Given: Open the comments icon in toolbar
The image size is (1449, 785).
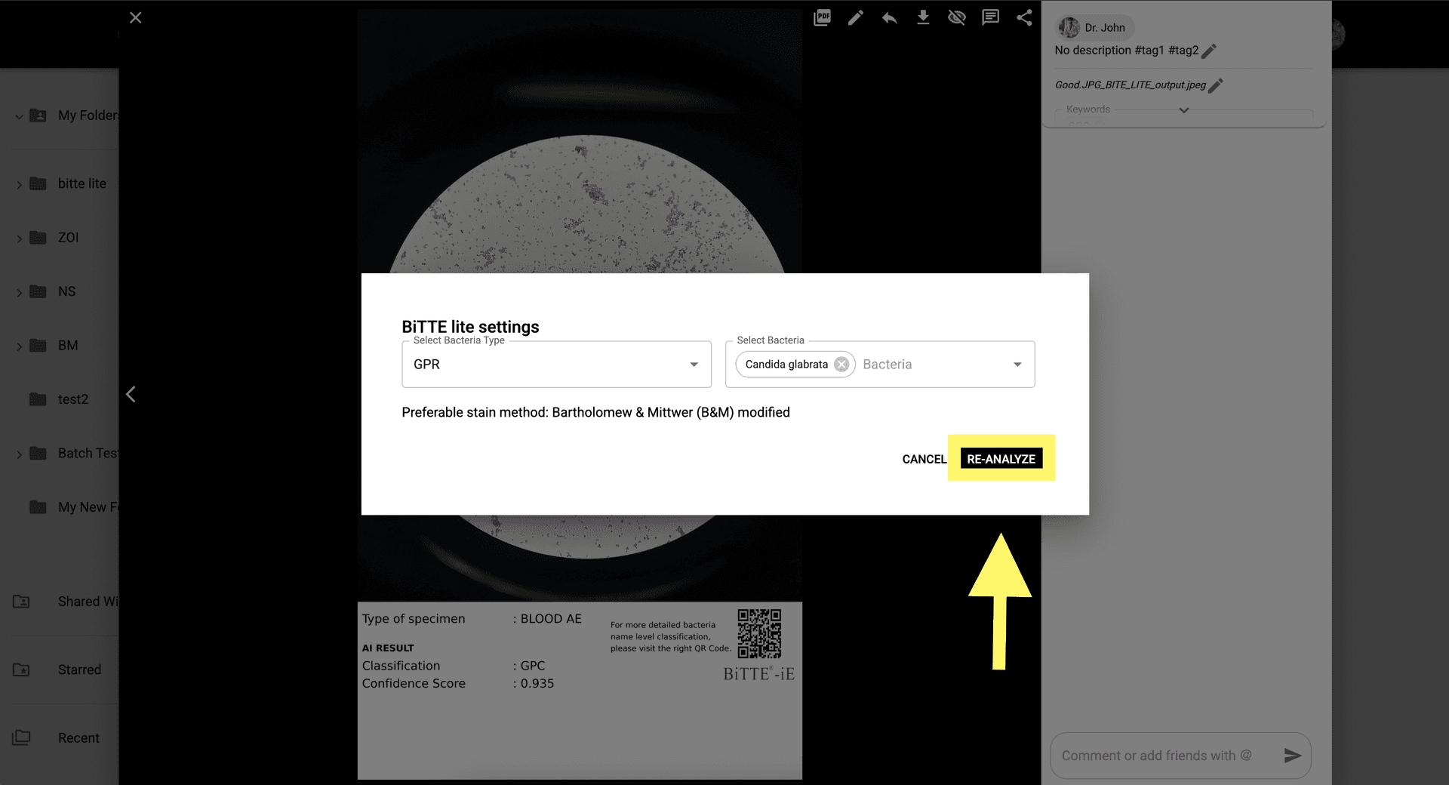Looking at the screenshot, I should point(990,17).
